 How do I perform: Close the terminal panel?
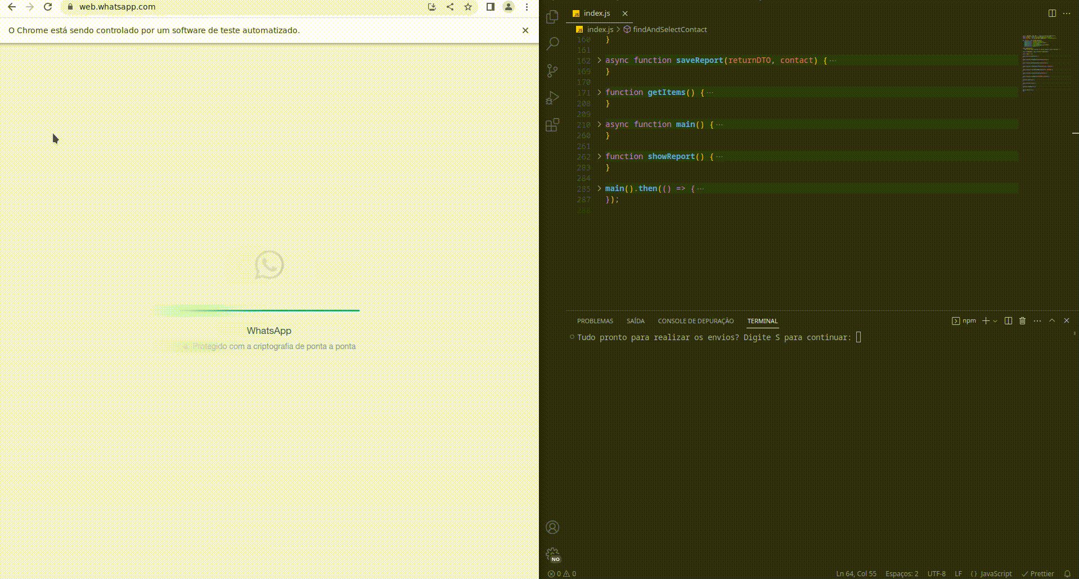point(1067,321)
